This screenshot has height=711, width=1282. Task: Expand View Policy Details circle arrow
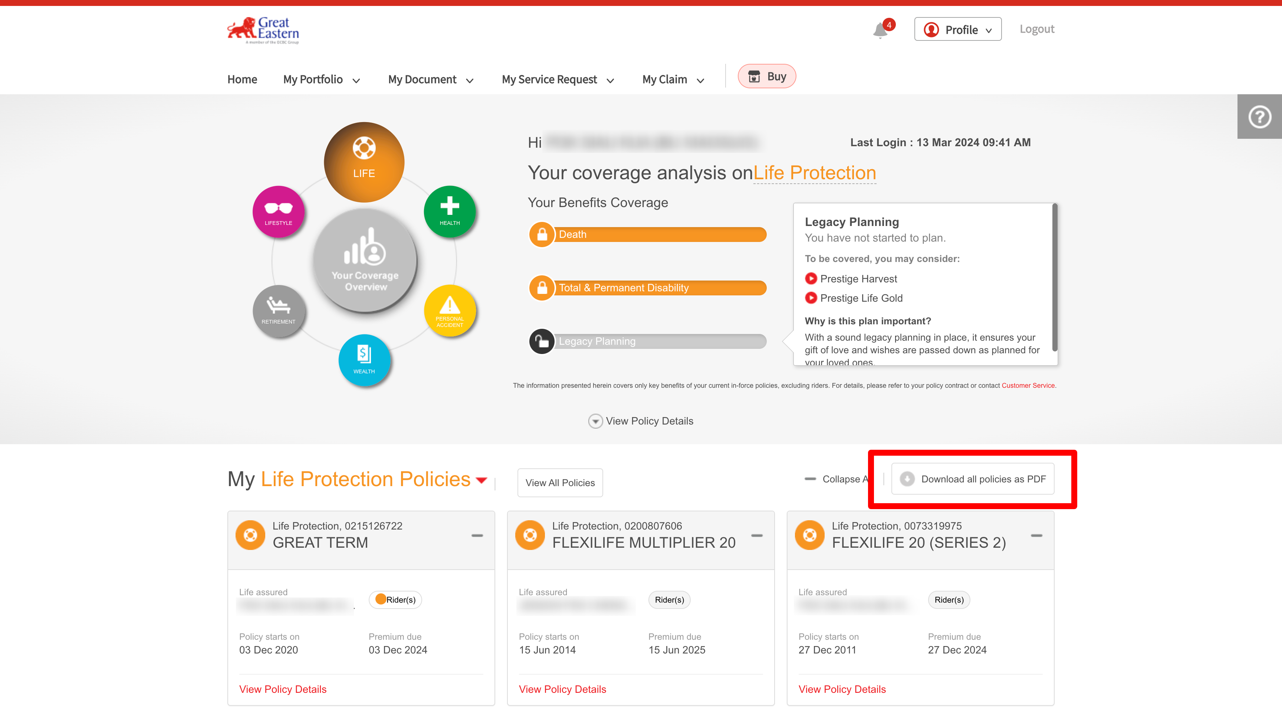coord(595,421)
